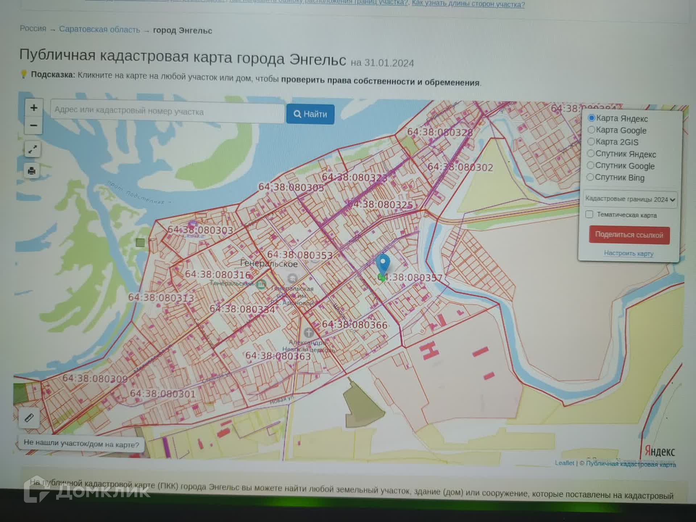This screenshot has width=696, height=522.
Task: Open Кадастровые границы 2024 dropdown
Action: pos(630,199)
